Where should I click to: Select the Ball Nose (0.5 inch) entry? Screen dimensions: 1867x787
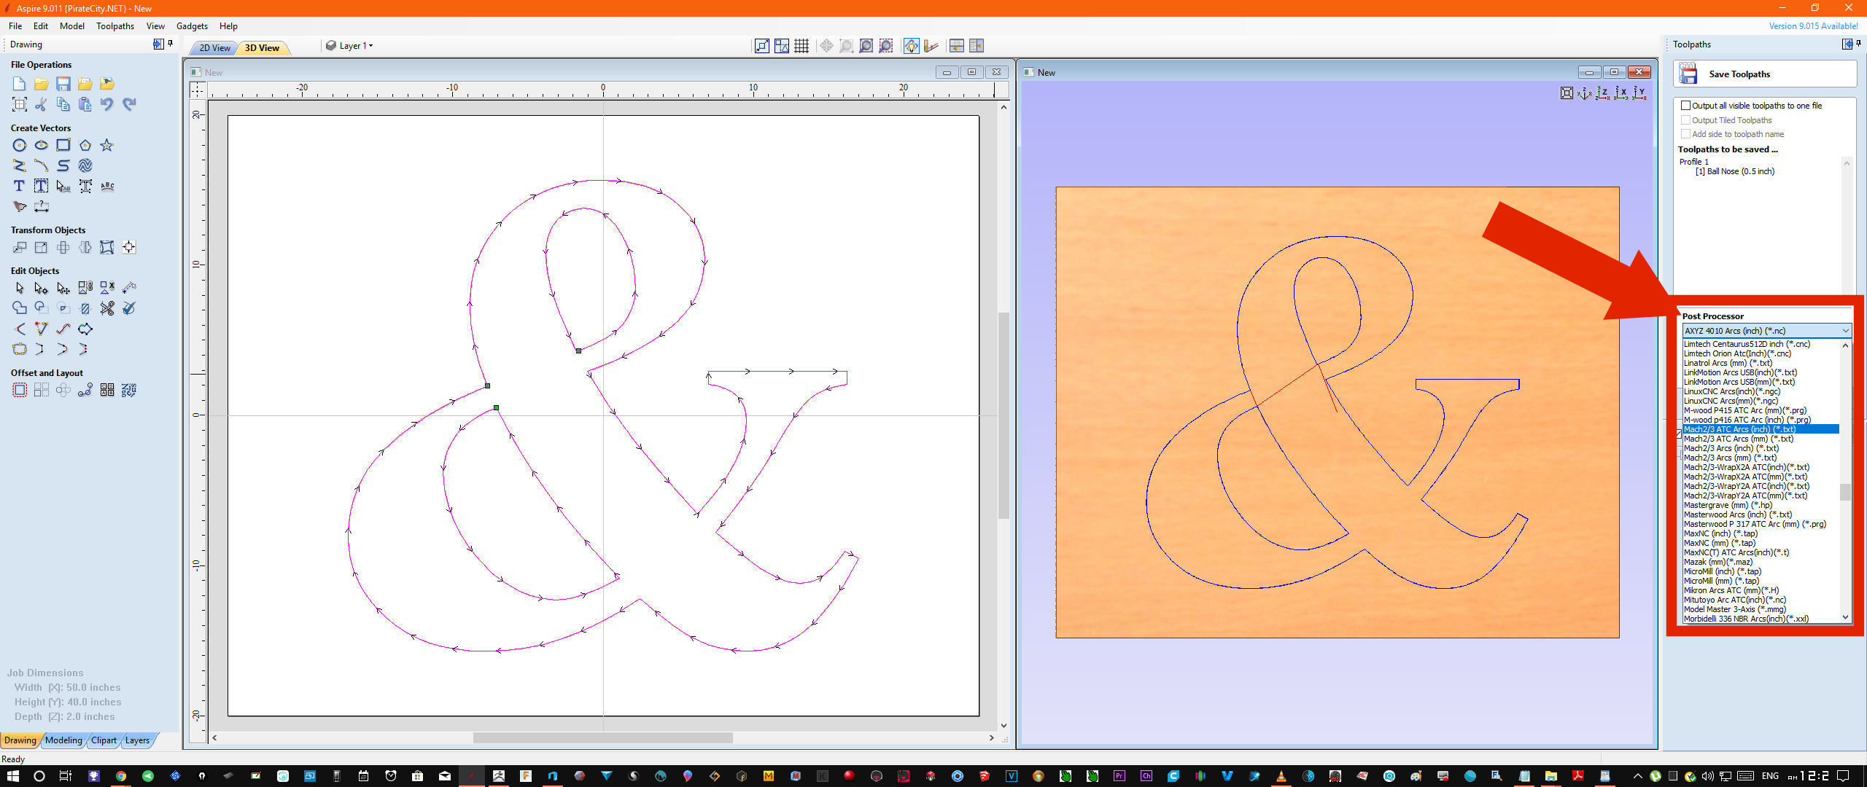1735,171
